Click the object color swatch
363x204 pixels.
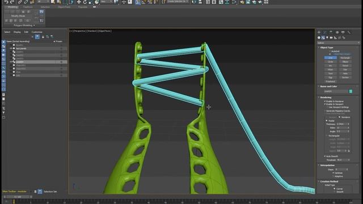351,91
